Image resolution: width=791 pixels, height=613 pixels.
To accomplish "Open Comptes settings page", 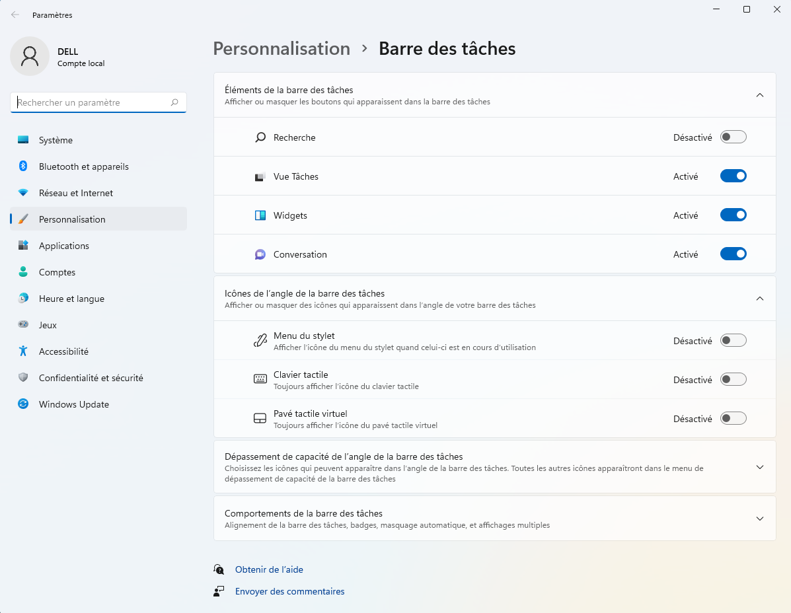I will (98, 272).
